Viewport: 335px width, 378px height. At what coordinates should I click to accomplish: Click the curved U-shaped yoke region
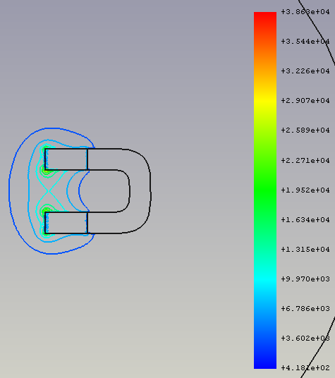[140, 190]
